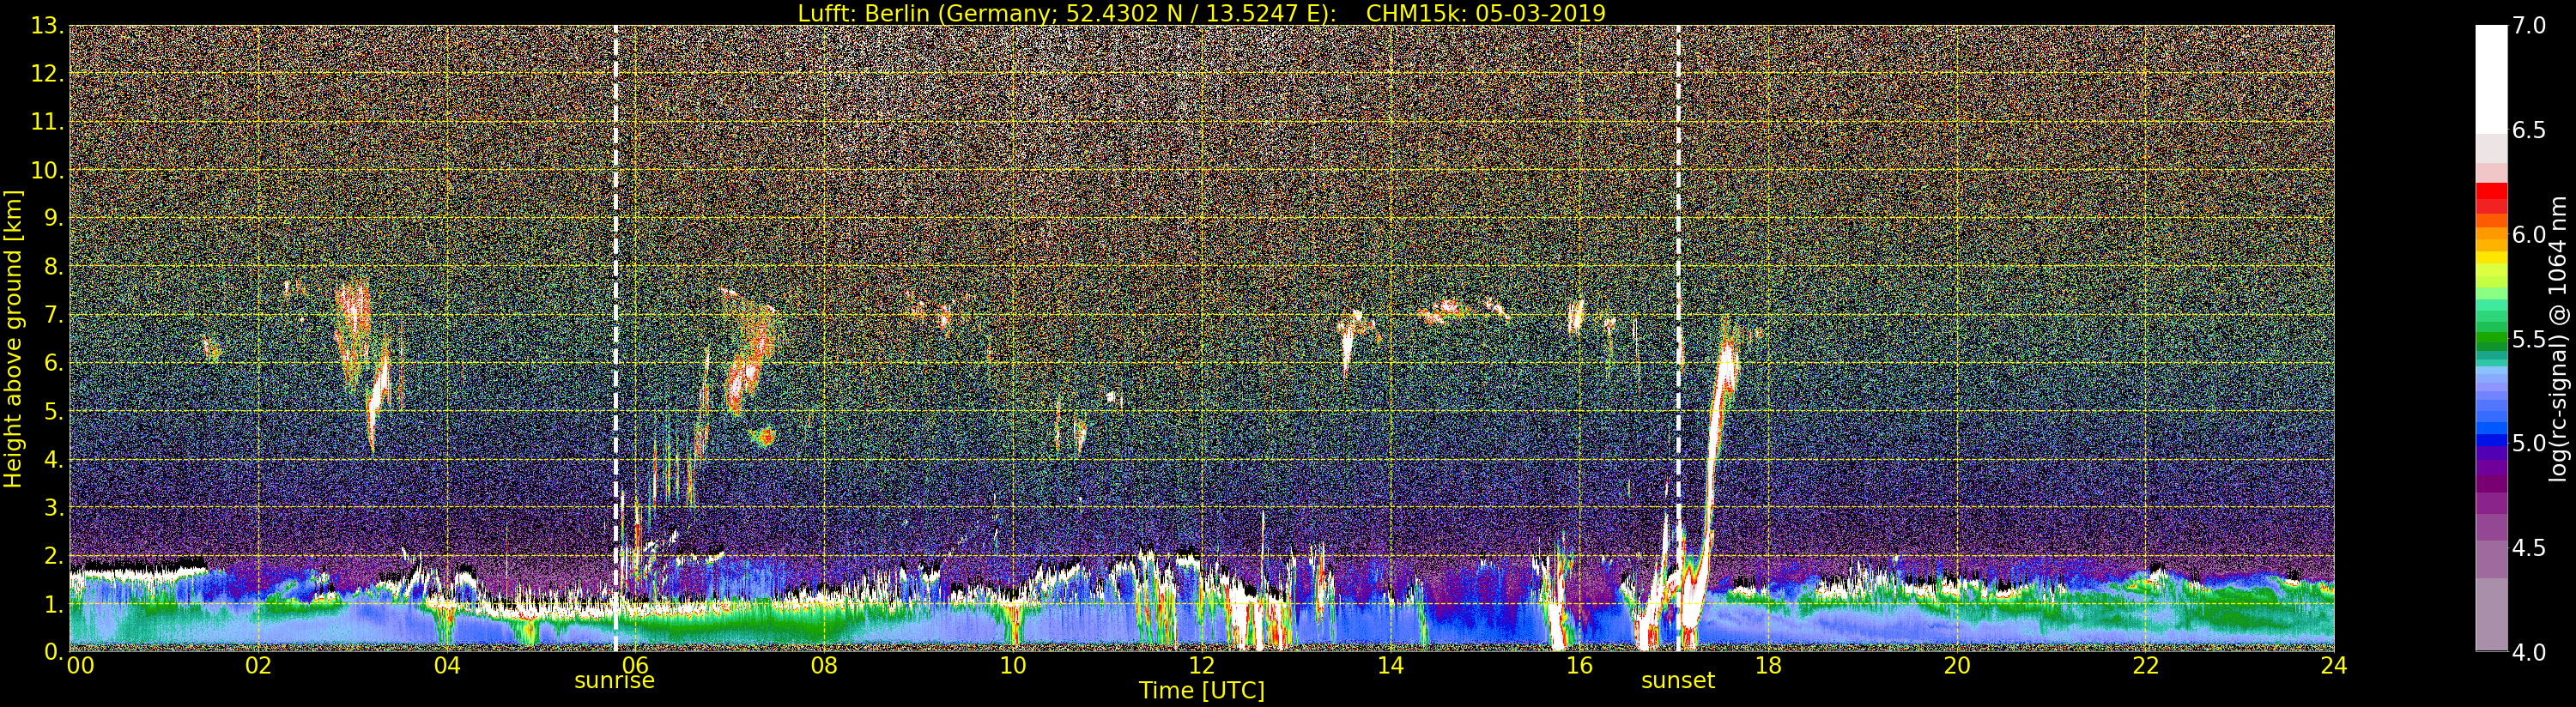Click the 'CHM15k: 05-03-2019' date label
This screenshot has width=2576, height=707.
click(1485, 13)
